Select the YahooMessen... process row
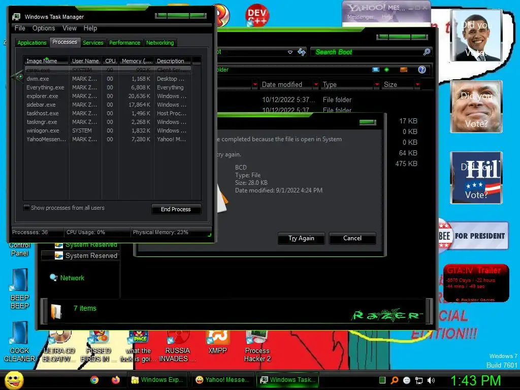The image size is (520, 390). 108,139
